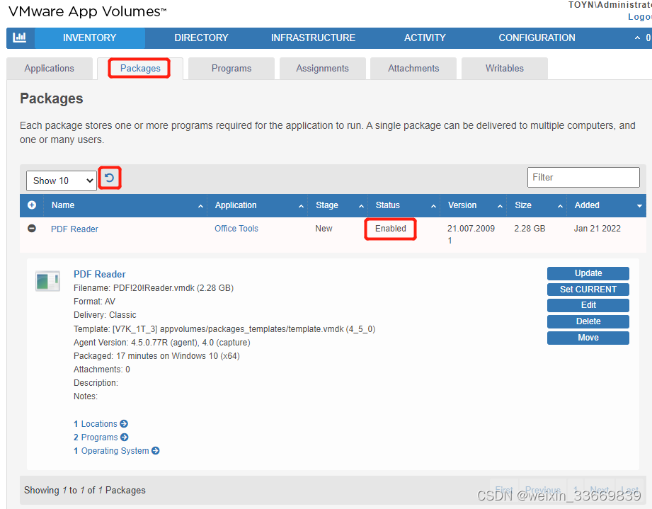The image size is (652, 509).
Task: Click the Delivery: Classic line
Action: (105, 315)
